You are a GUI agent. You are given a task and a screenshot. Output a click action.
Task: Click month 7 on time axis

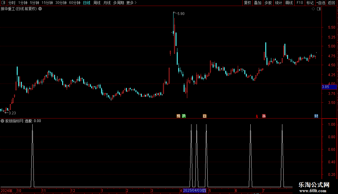pyautogui.click(x=264, y=190)
